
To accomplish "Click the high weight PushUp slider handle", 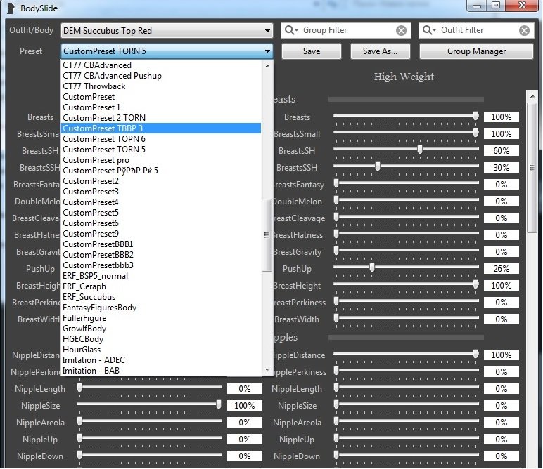I will pyautogui.click(x=372, y=267).
